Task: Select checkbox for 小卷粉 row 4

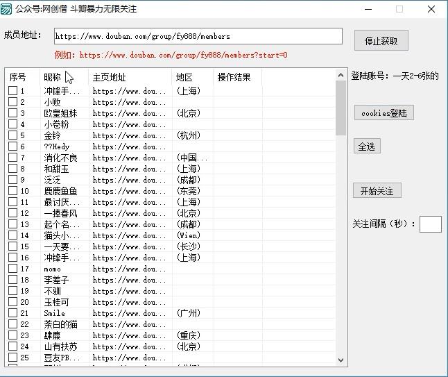Action: tap(12, 124)
